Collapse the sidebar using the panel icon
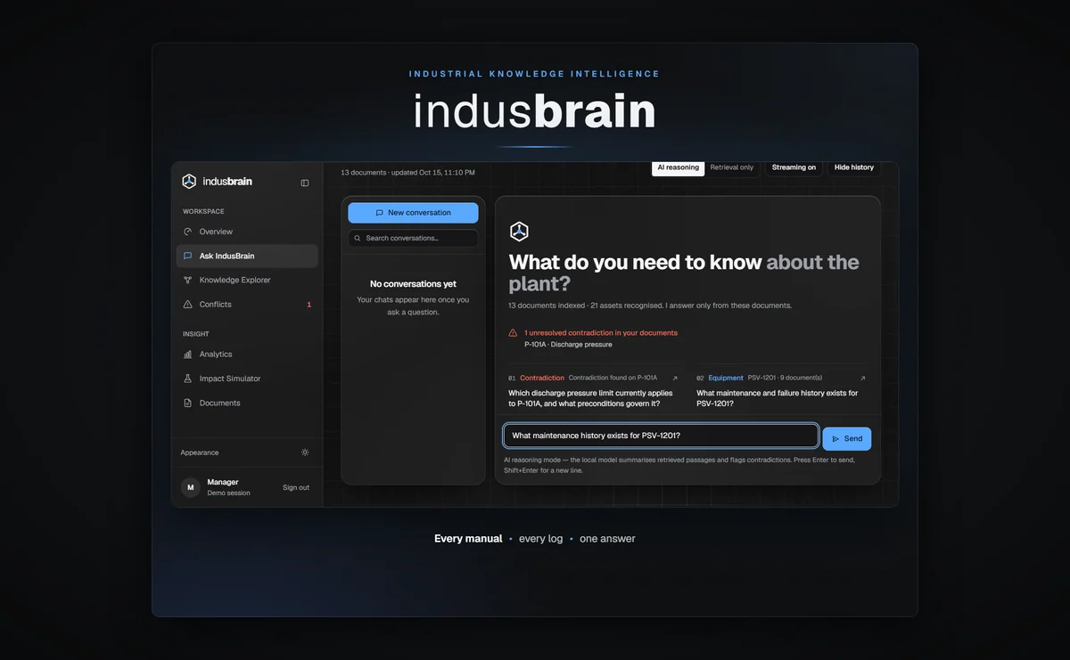Viewport: 1070px width, 660px height. (x=305, y=183)
